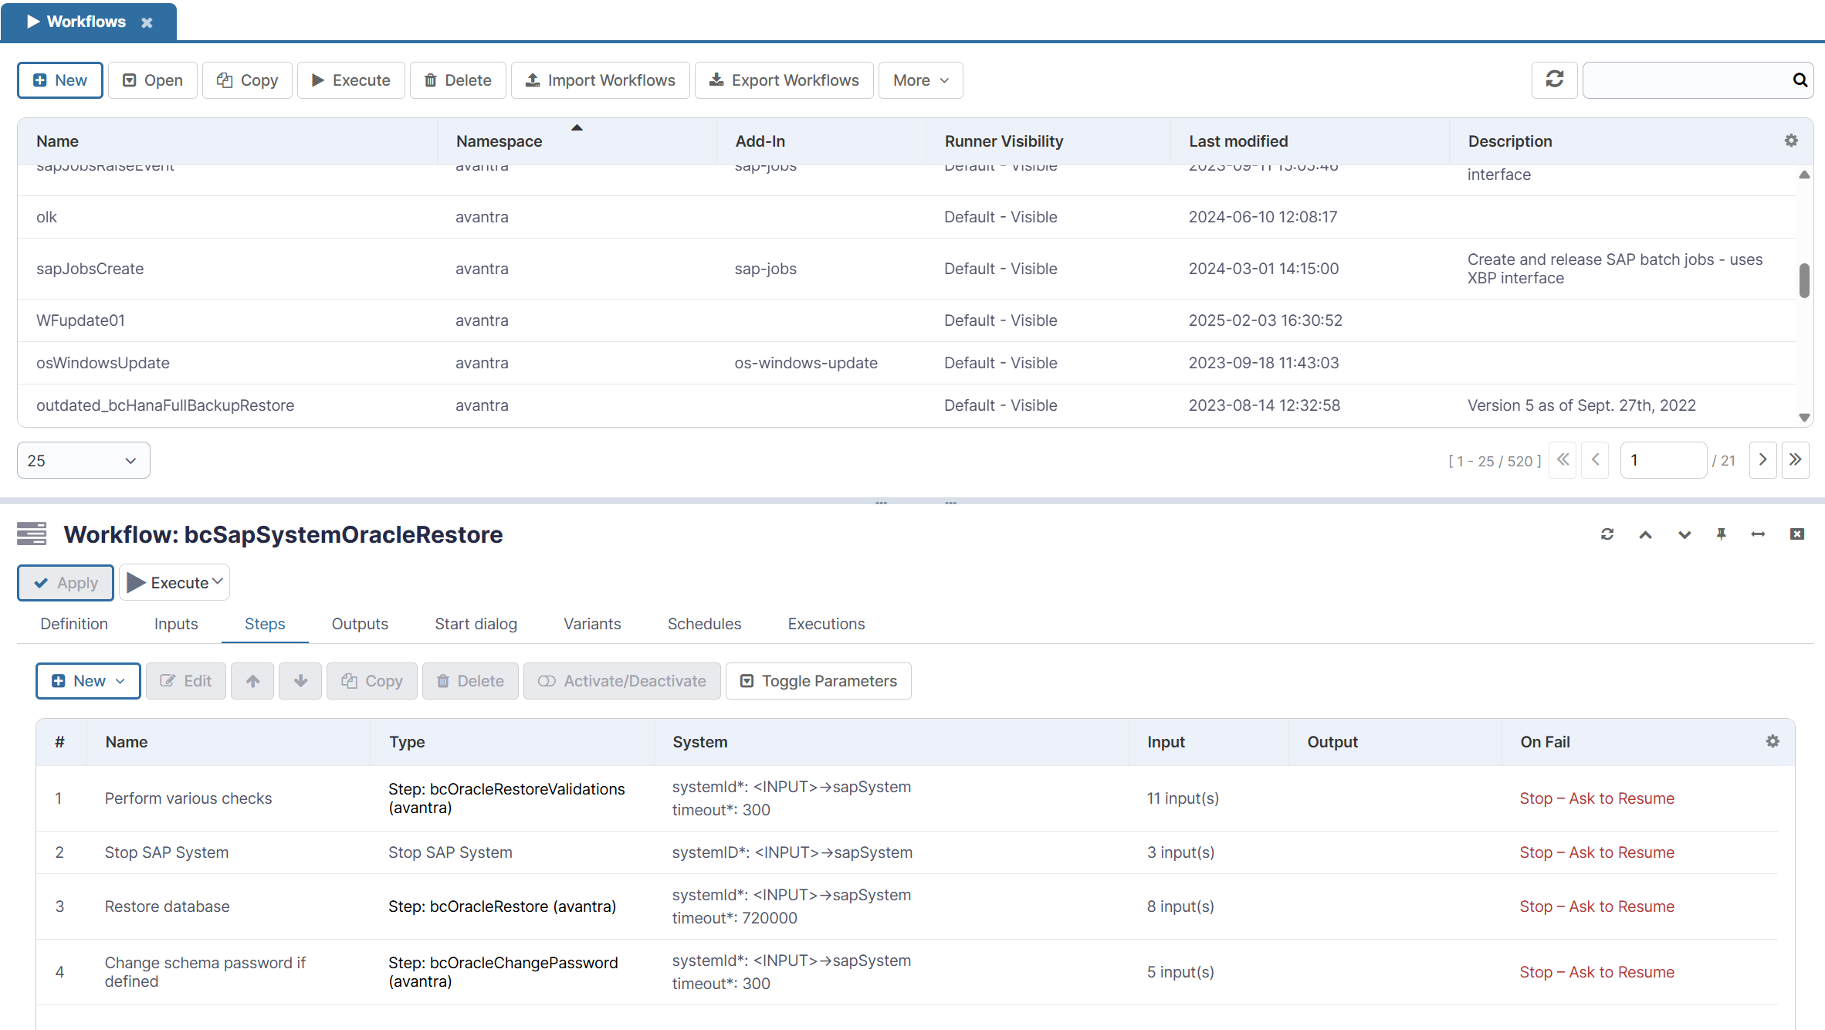Click the page number input field
This screenshot has height=1030, width=1825.
[1664, 459]
